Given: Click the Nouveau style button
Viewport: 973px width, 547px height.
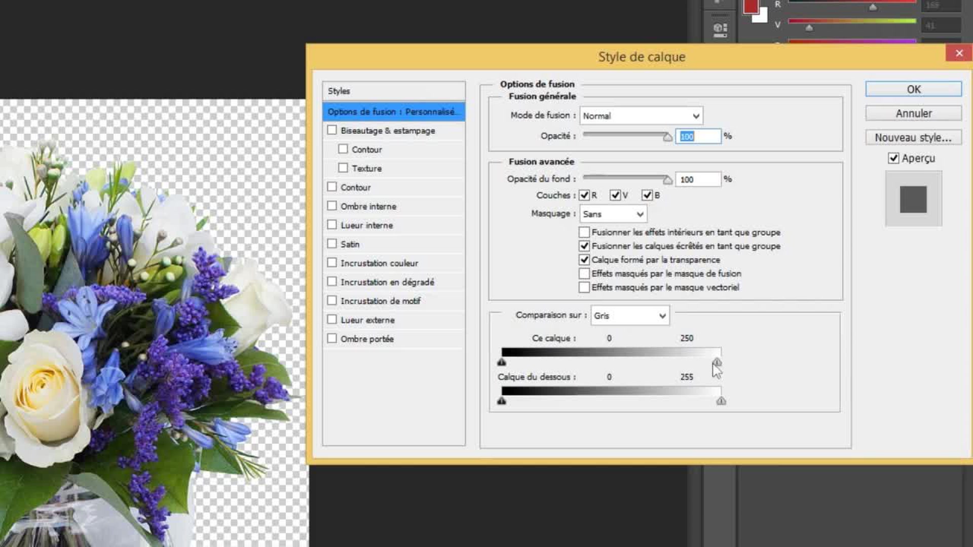Looking at the screenshot, I should point(913,137).
